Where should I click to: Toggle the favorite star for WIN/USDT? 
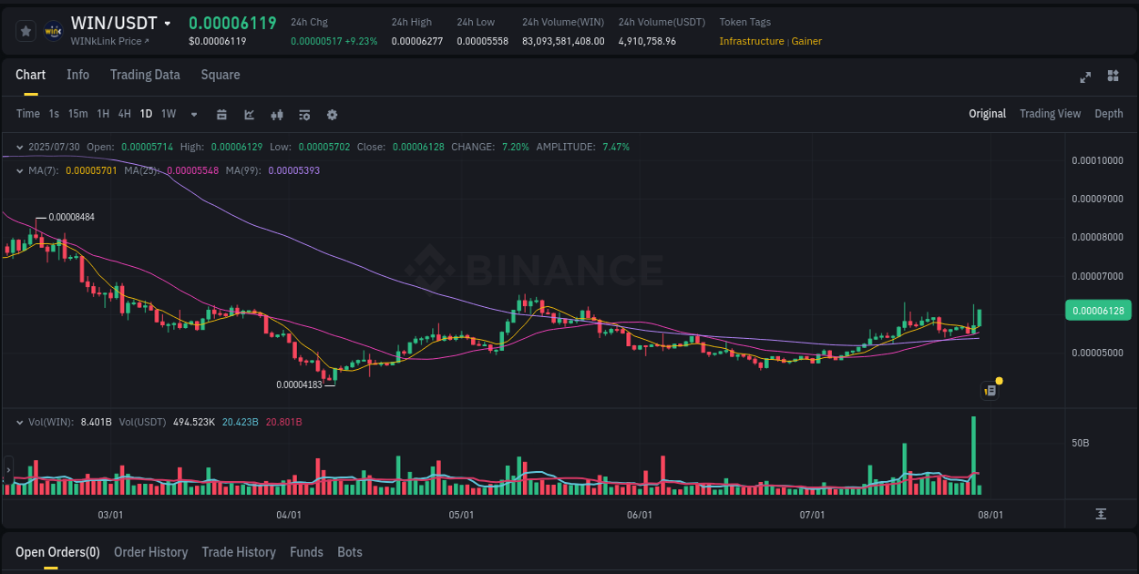(26, 30)
